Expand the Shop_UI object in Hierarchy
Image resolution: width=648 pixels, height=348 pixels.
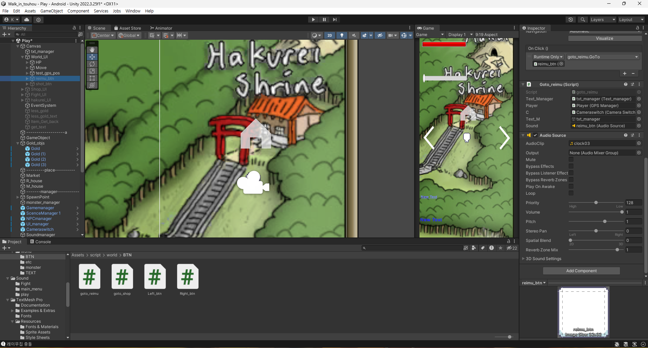[23, 89]
